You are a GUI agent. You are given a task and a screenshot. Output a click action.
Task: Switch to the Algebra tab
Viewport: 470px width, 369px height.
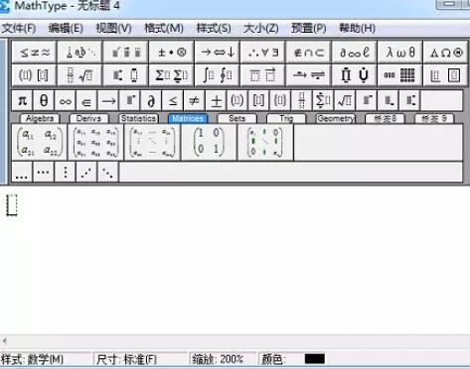click(x=40, y=118)
